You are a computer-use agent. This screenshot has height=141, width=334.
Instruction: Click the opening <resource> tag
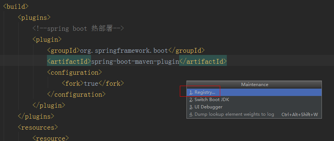click(x=51, y=138)
